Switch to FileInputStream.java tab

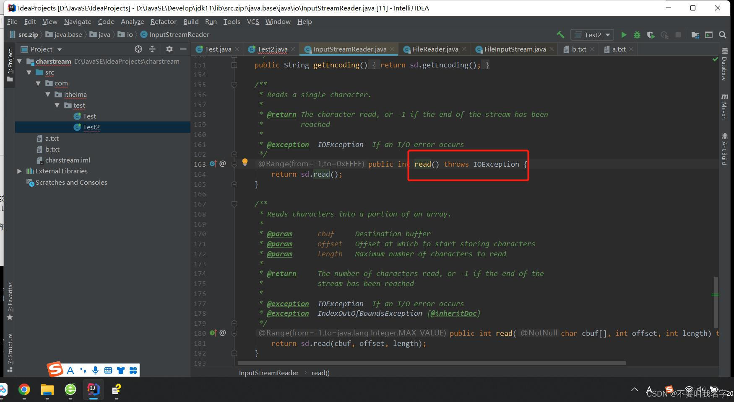point(515,49)
